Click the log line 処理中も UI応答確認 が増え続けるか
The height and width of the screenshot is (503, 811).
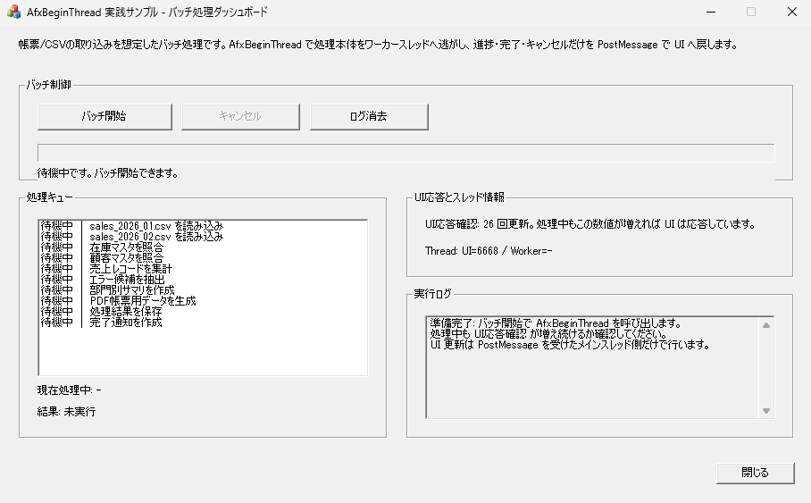[x=548, y=334]
